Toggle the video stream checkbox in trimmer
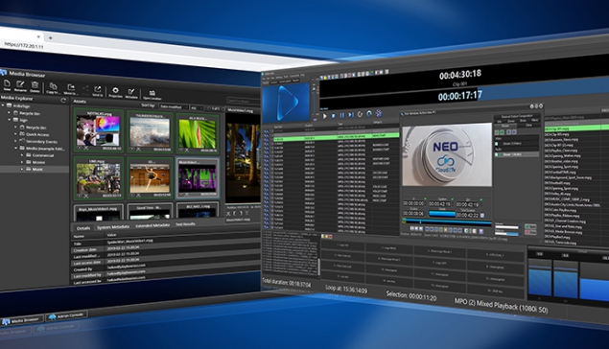Image resolution: width=609 pixels, height=349 pixels. tap(496, 144)
